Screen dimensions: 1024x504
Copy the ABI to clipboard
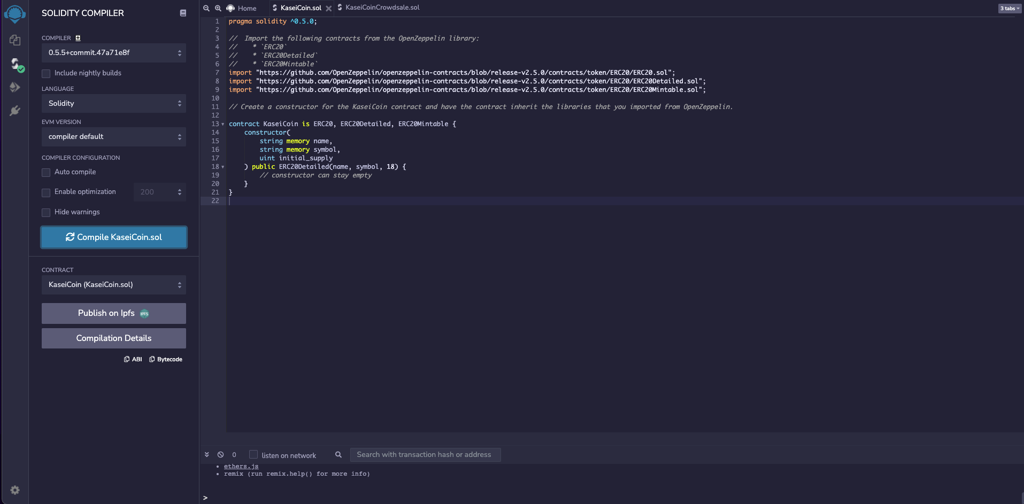(133, 359)
